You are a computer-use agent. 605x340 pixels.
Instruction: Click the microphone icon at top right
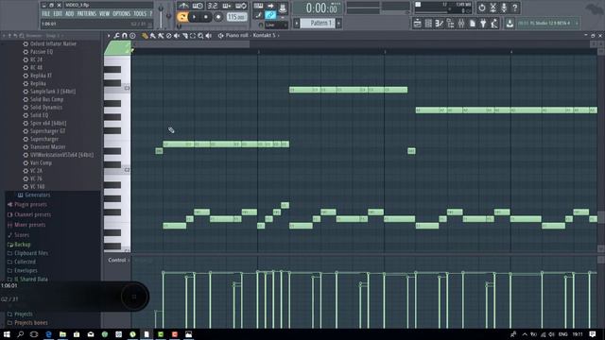[x=504, y=8]
